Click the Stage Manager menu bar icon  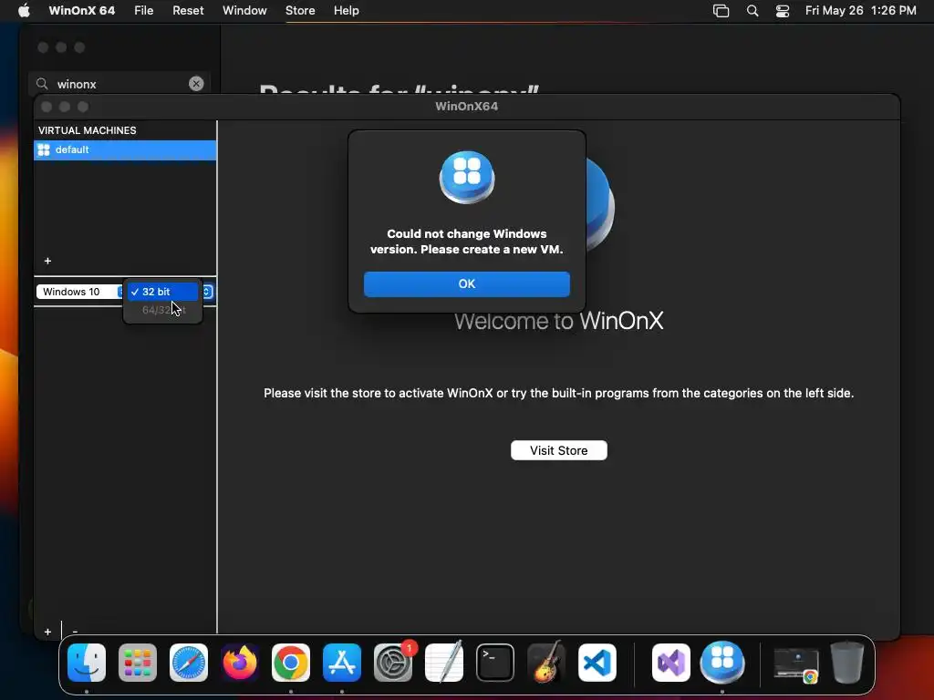click(721, 11)
